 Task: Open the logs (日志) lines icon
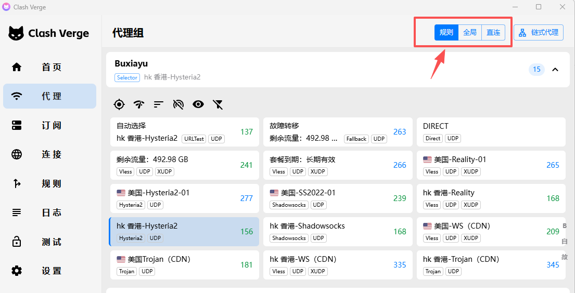17,212
